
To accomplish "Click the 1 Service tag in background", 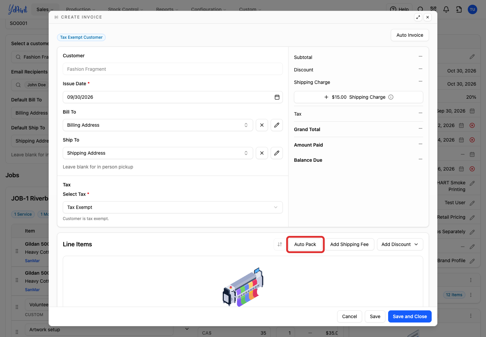I will [23, 214].
